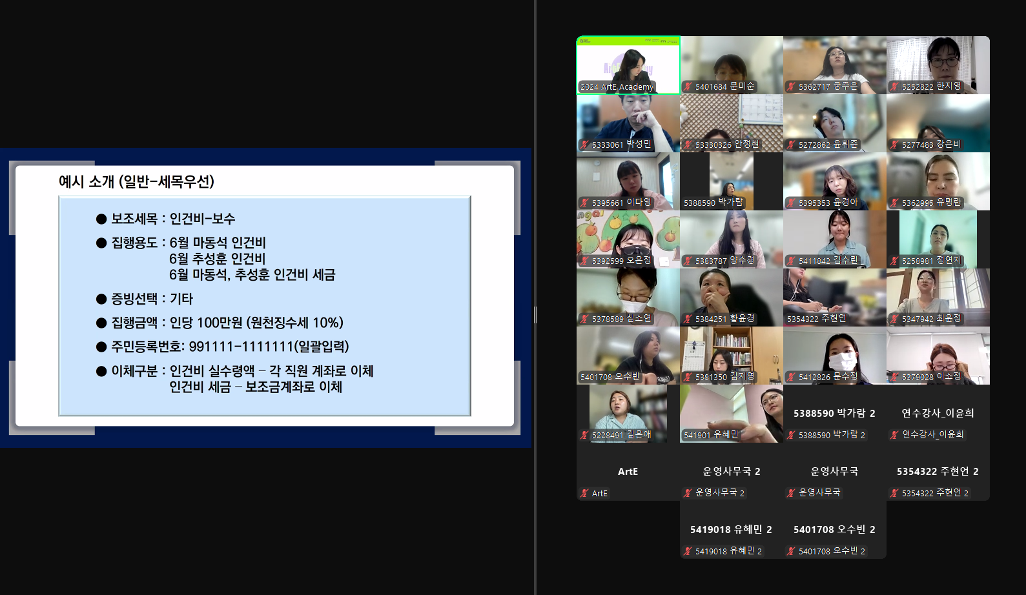The image size is (1026, 595).
Task: Click the bold 5354322 주현언 2 name
Action: click(938, 471)
